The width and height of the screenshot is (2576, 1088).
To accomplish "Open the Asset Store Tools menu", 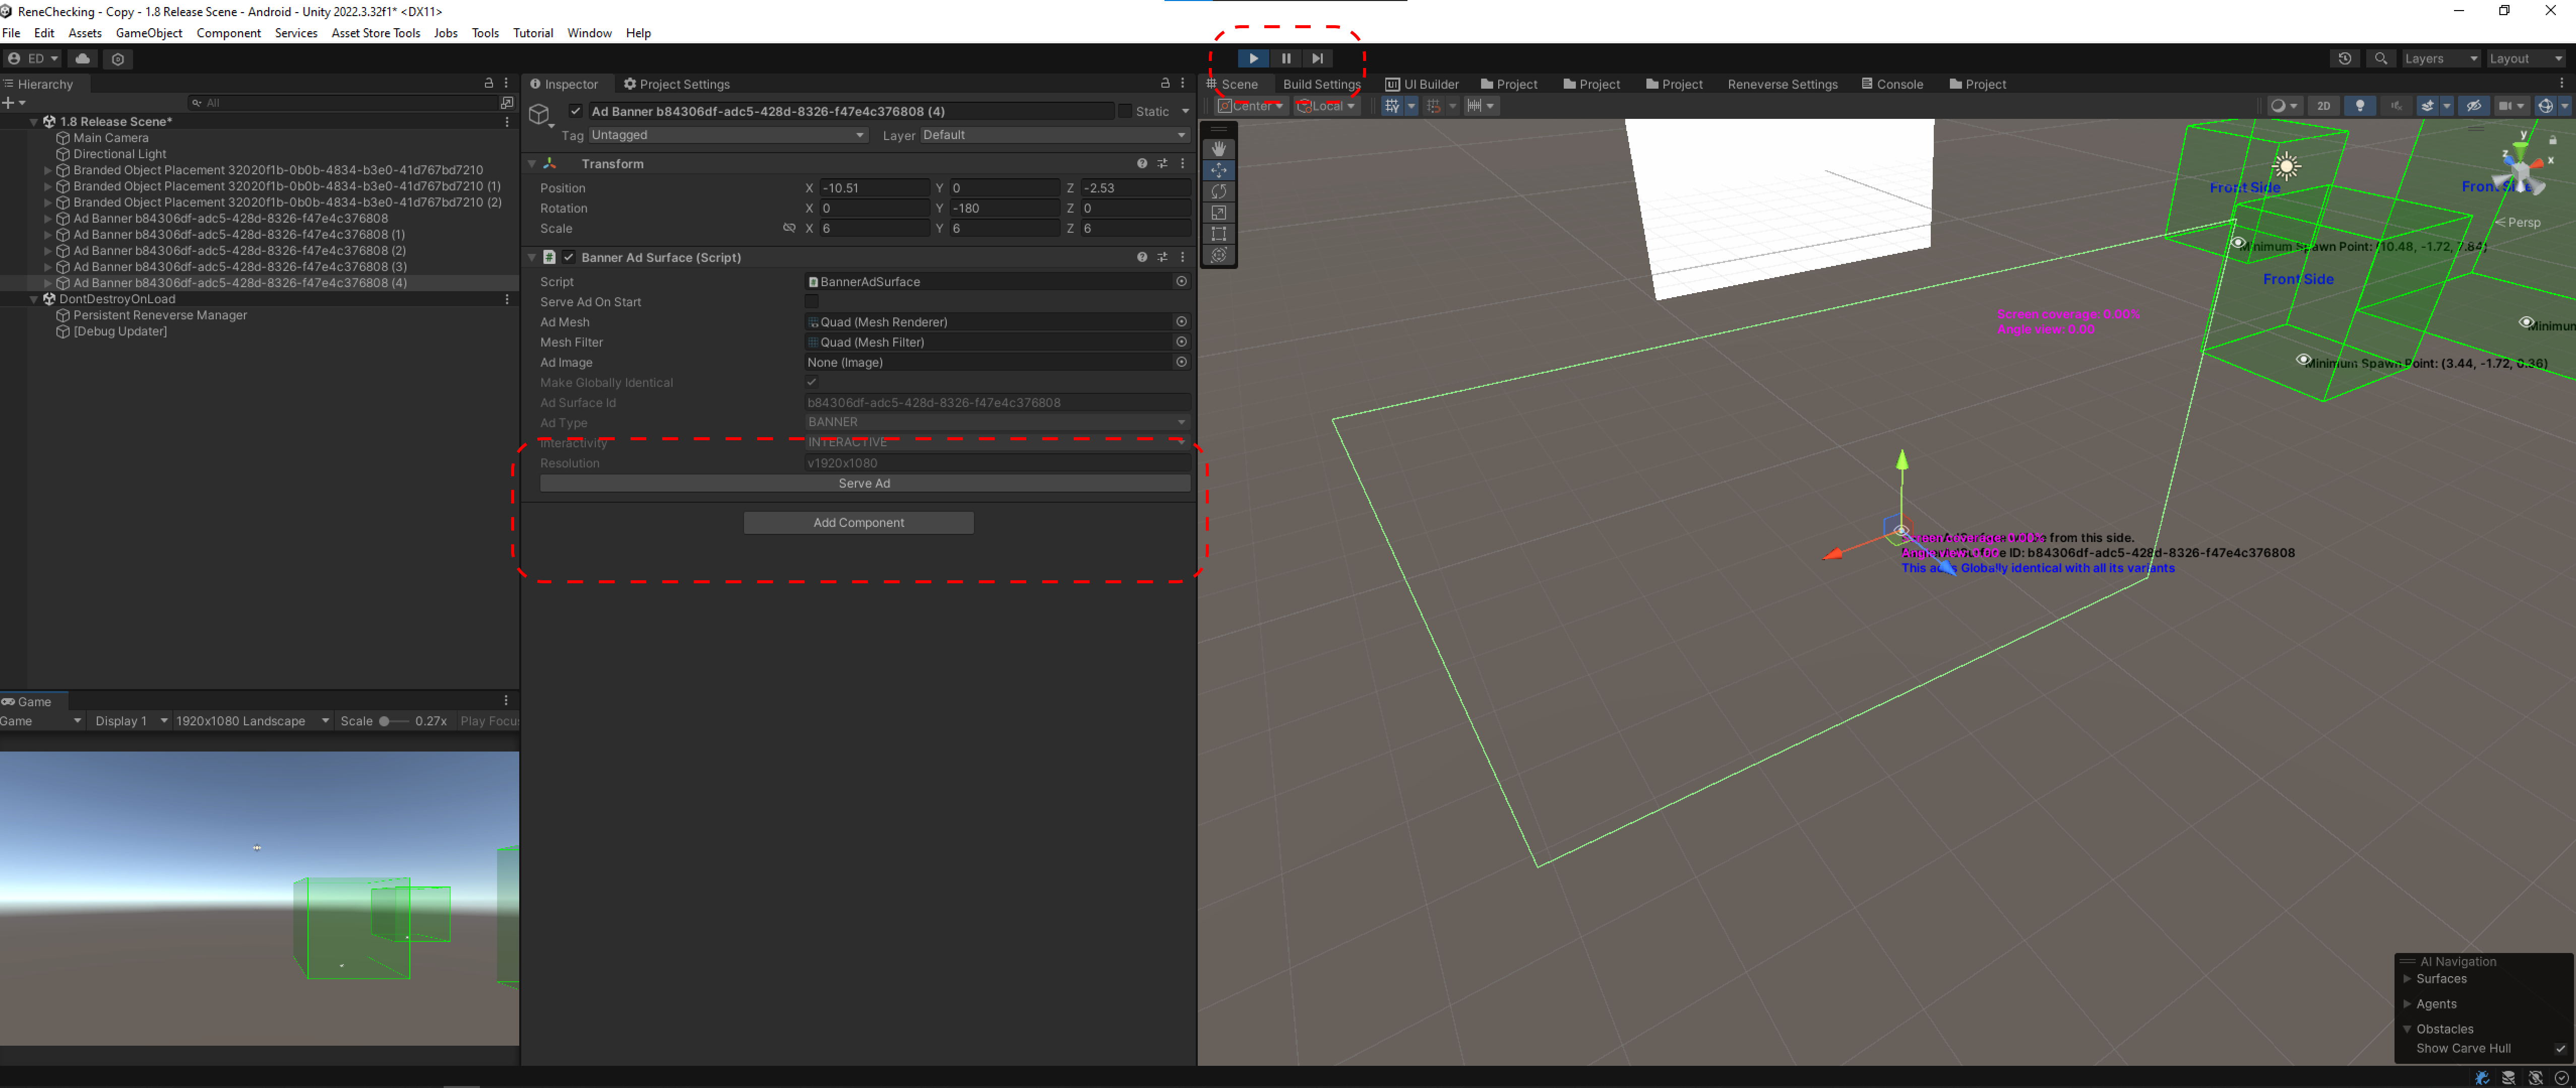I will pos(375,33).
